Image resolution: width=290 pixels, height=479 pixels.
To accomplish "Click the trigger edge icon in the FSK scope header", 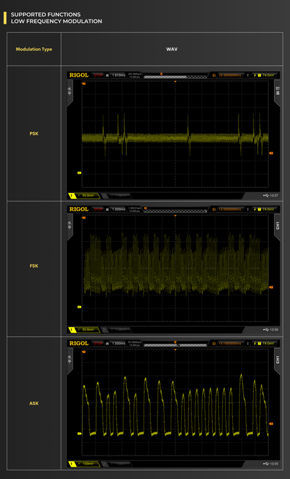I will [x=255, y=210].
